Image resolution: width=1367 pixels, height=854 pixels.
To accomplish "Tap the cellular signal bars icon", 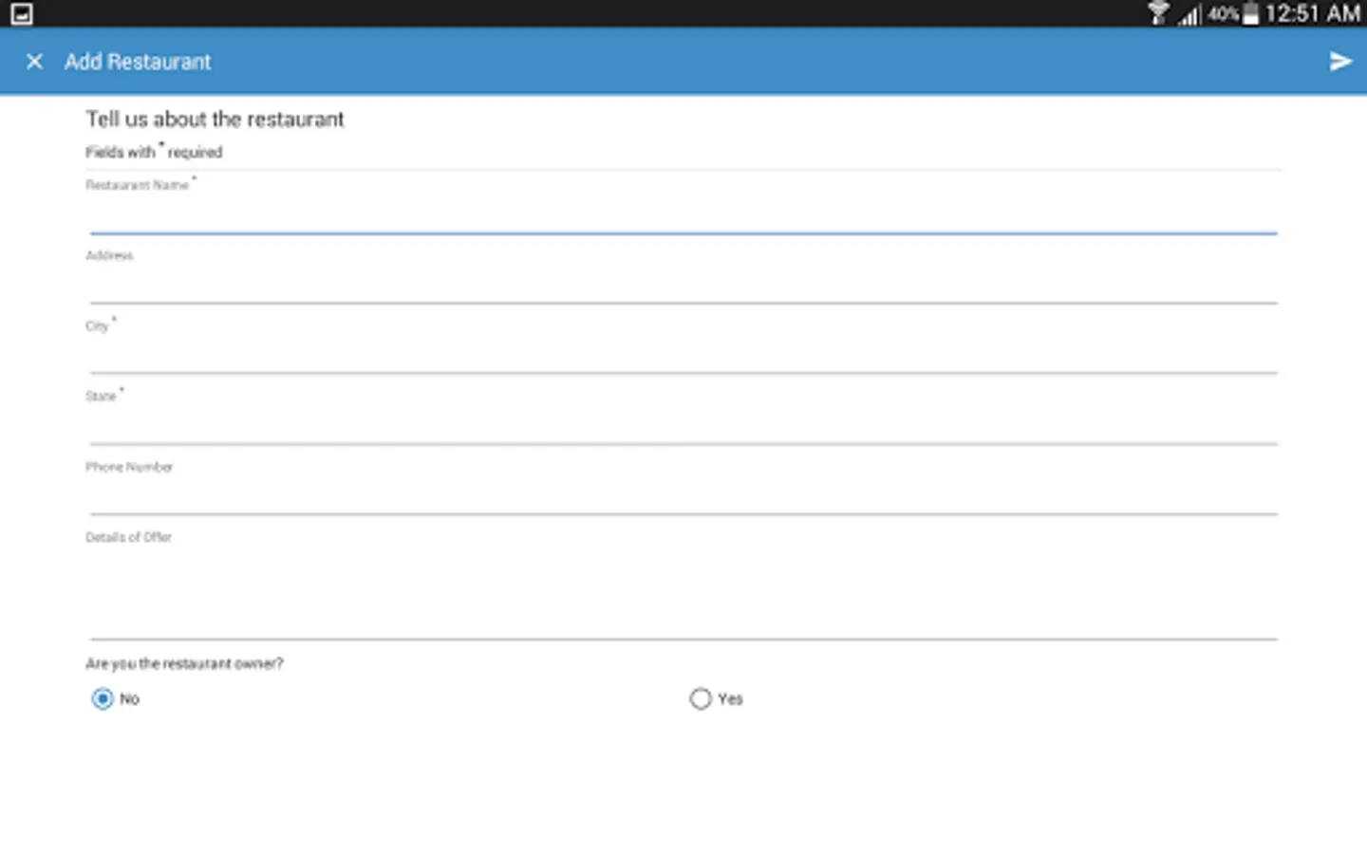I will (x=1190, y=14).
